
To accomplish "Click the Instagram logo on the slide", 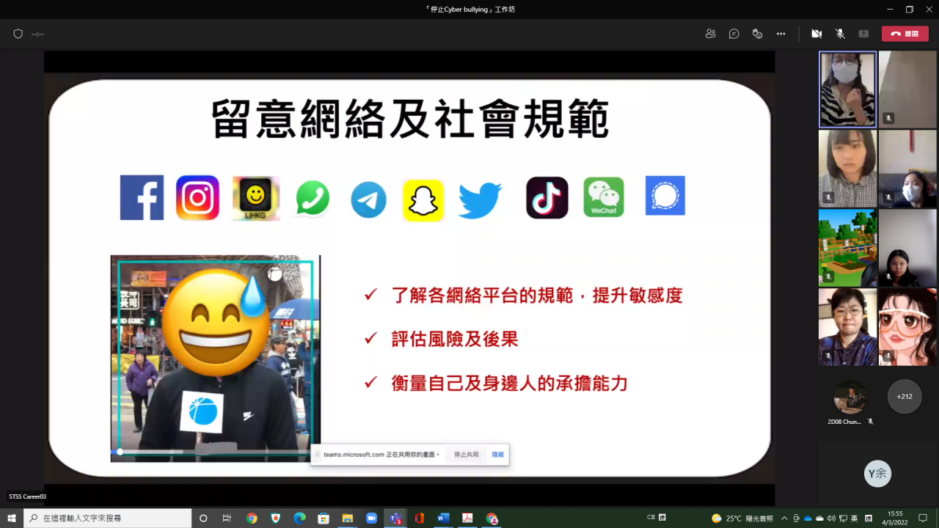I will [197, 197].
